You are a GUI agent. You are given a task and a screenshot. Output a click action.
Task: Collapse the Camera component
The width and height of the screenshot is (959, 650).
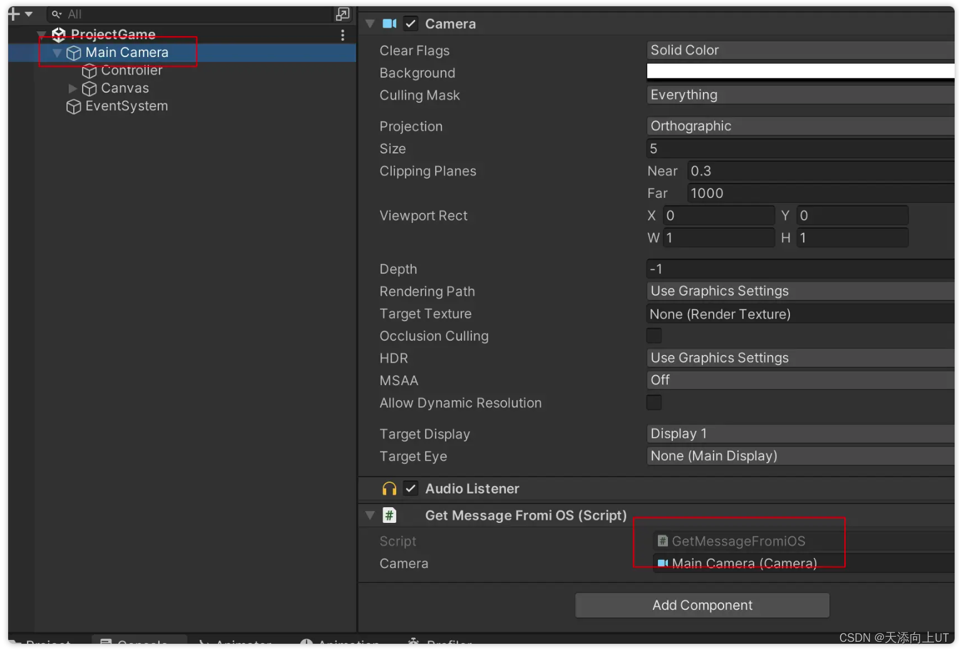(370, 24)
